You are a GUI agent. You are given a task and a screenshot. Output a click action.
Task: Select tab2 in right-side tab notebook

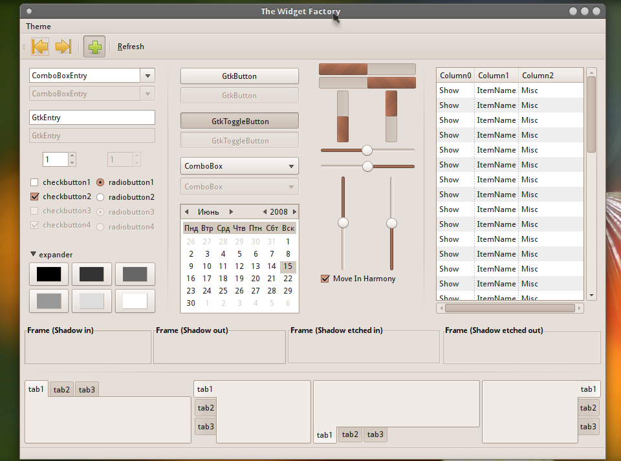(x=588, y=408)
